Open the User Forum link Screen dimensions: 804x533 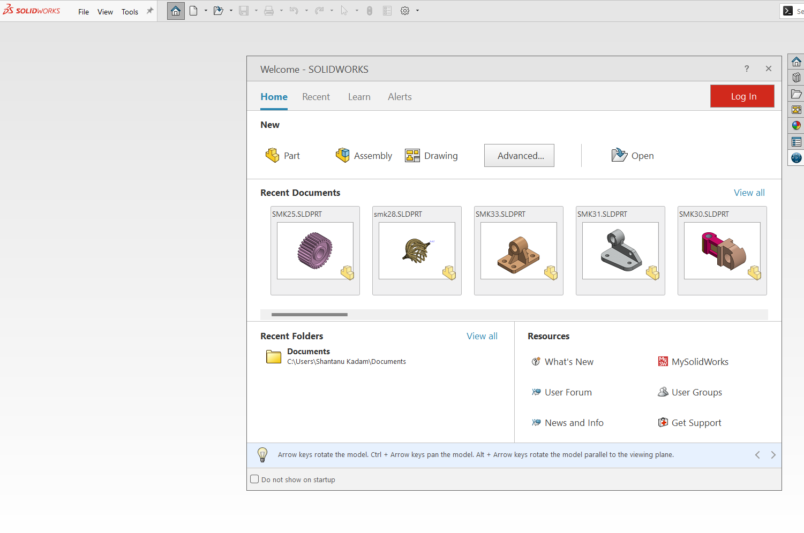(x=561, y=392)
